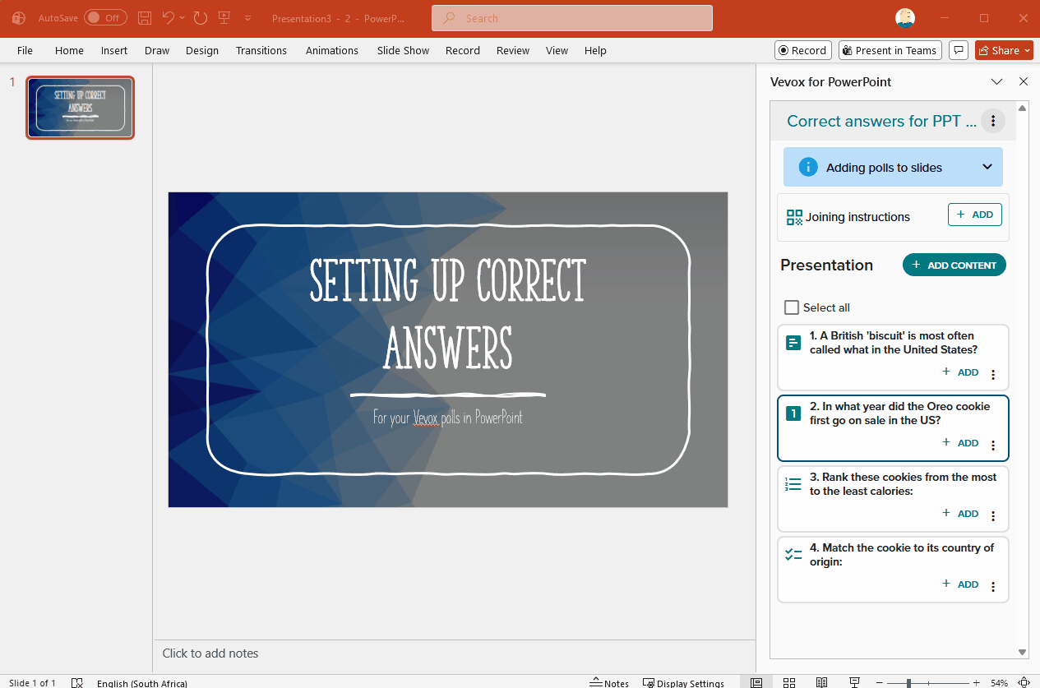
Task: Click the ADD CONTENT button
Action: point(954,265)
